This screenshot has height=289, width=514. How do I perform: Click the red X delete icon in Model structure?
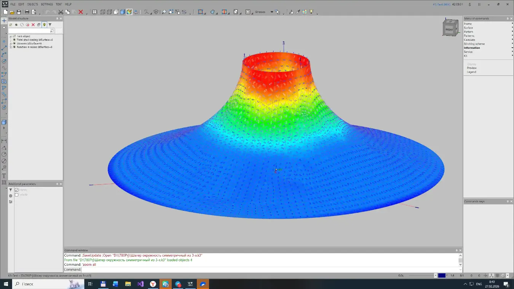click(33, 25)
